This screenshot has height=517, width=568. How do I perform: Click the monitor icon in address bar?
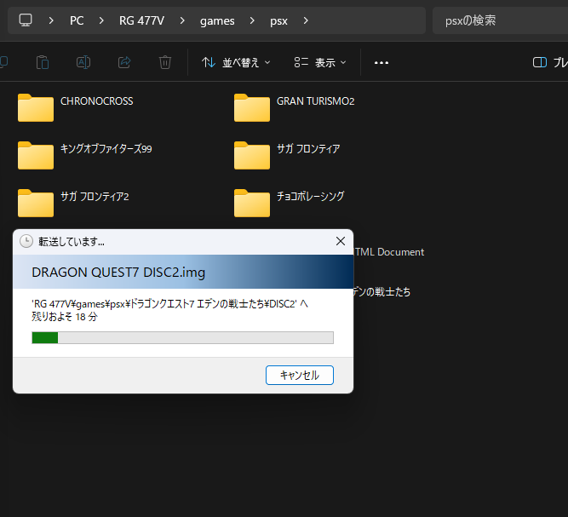click(x=26, y=20)
